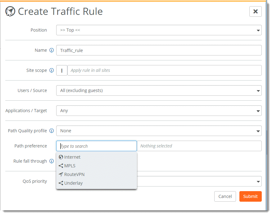Screen dimensions: 272x215
Task: Select RouteVPN from the path preference list
Action: click(x=74, y=174)
